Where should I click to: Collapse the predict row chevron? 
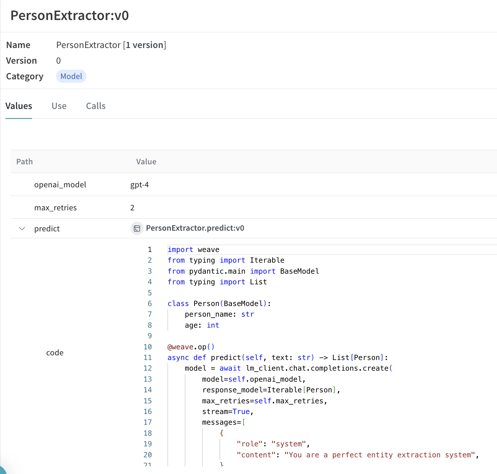tap(22, 228)
